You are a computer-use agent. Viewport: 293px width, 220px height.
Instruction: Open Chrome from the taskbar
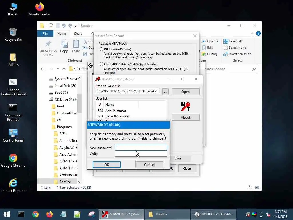[35, 214]
